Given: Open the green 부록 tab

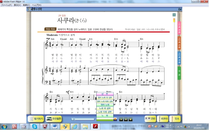Looking at the screenshot, I should click(179, 73).
